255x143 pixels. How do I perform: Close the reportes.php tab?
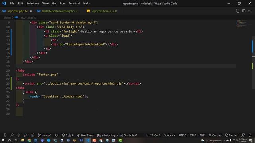(31, 11)
